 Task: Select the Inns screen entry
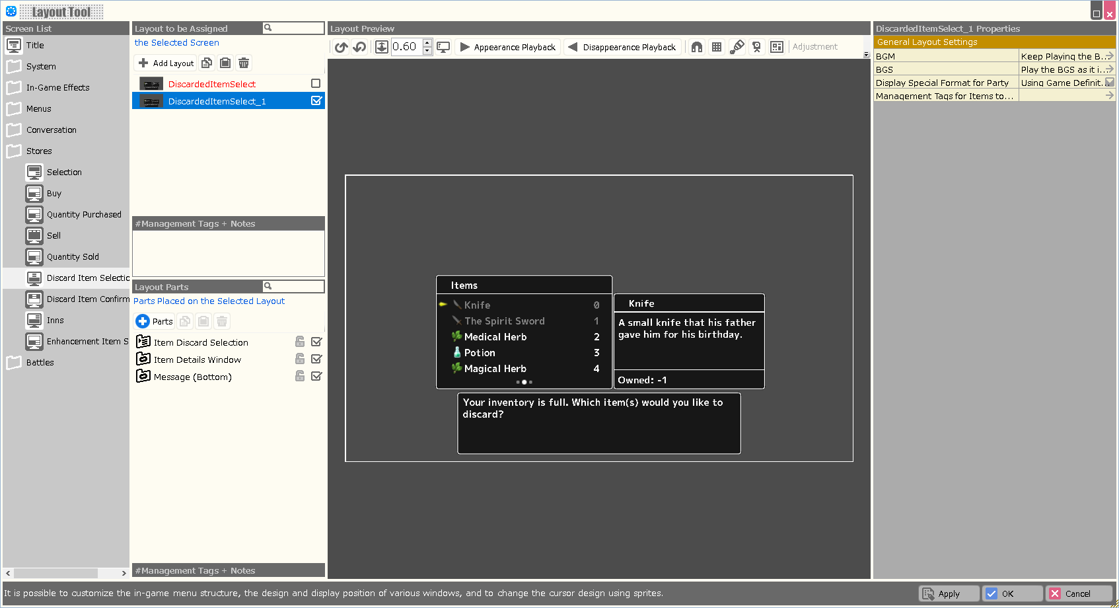click(55, 321)
